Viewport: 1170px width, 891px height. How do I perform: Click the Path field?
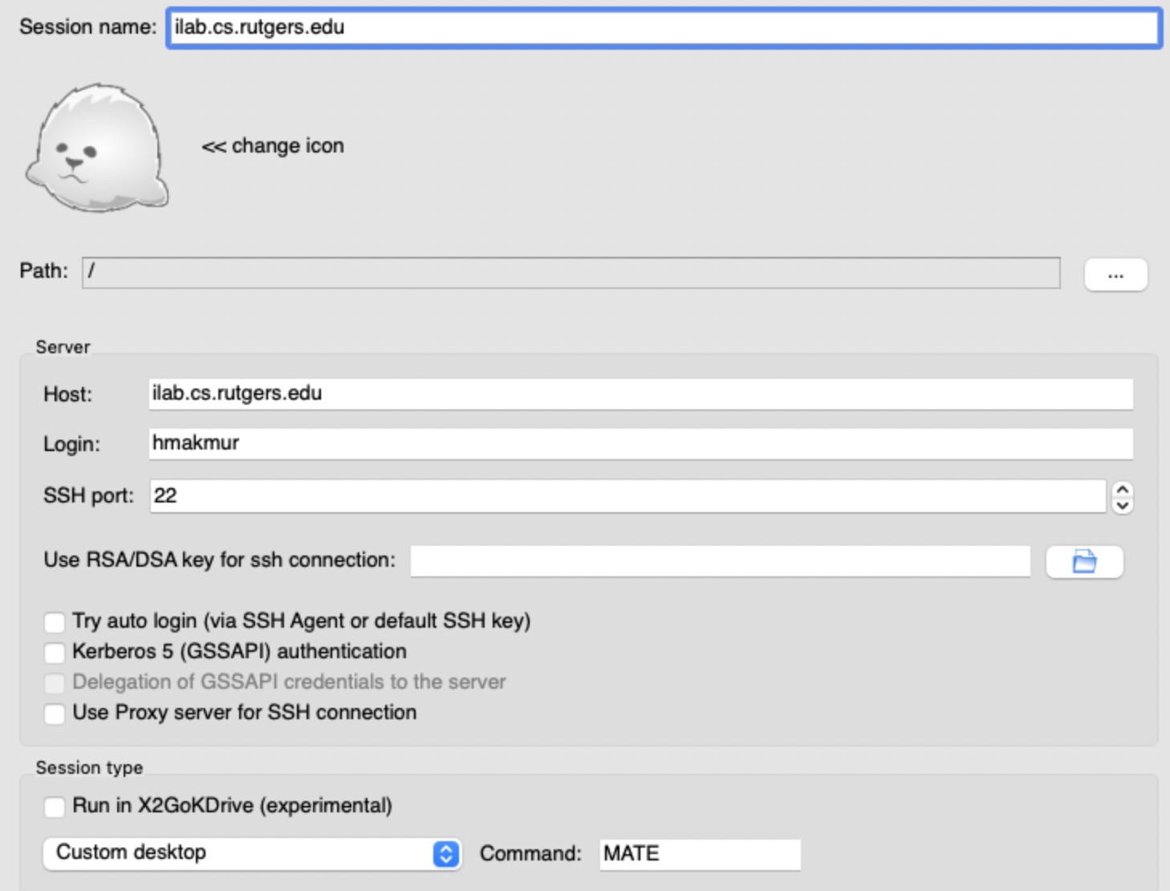click(x=571, y=273)
